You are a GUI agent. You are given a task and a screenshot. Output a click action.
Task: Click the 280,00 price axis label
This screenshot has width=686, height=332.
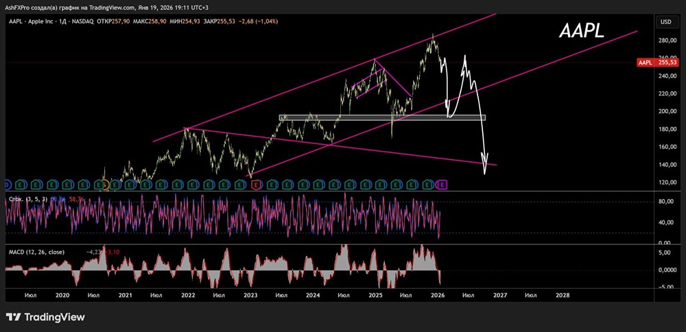[x=667, y=40]
